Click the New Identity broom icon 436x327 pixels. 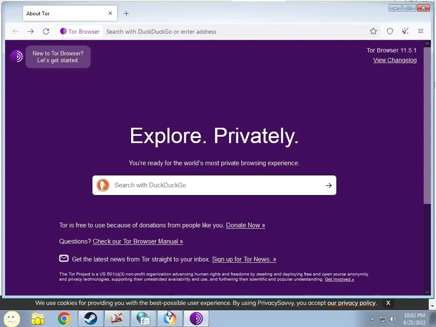[x=405, y=32]
